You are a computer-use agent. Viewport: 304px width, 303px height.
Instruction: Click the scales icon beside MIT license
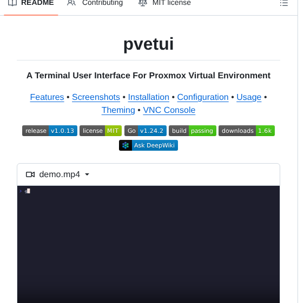[143, 3]
